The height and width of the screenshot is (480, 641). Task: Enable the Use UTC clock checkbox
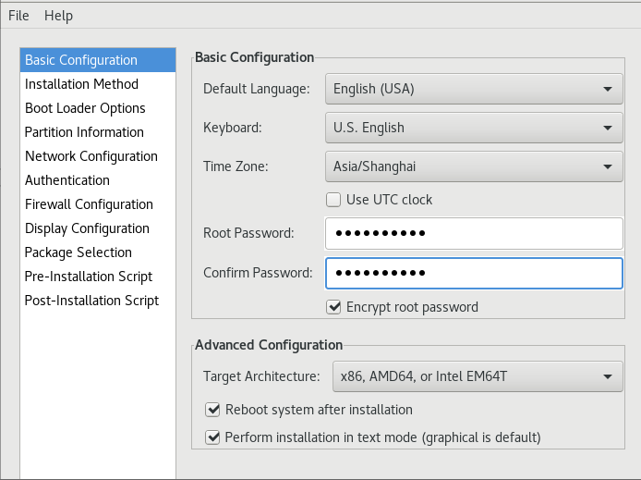tap(334, 200)
